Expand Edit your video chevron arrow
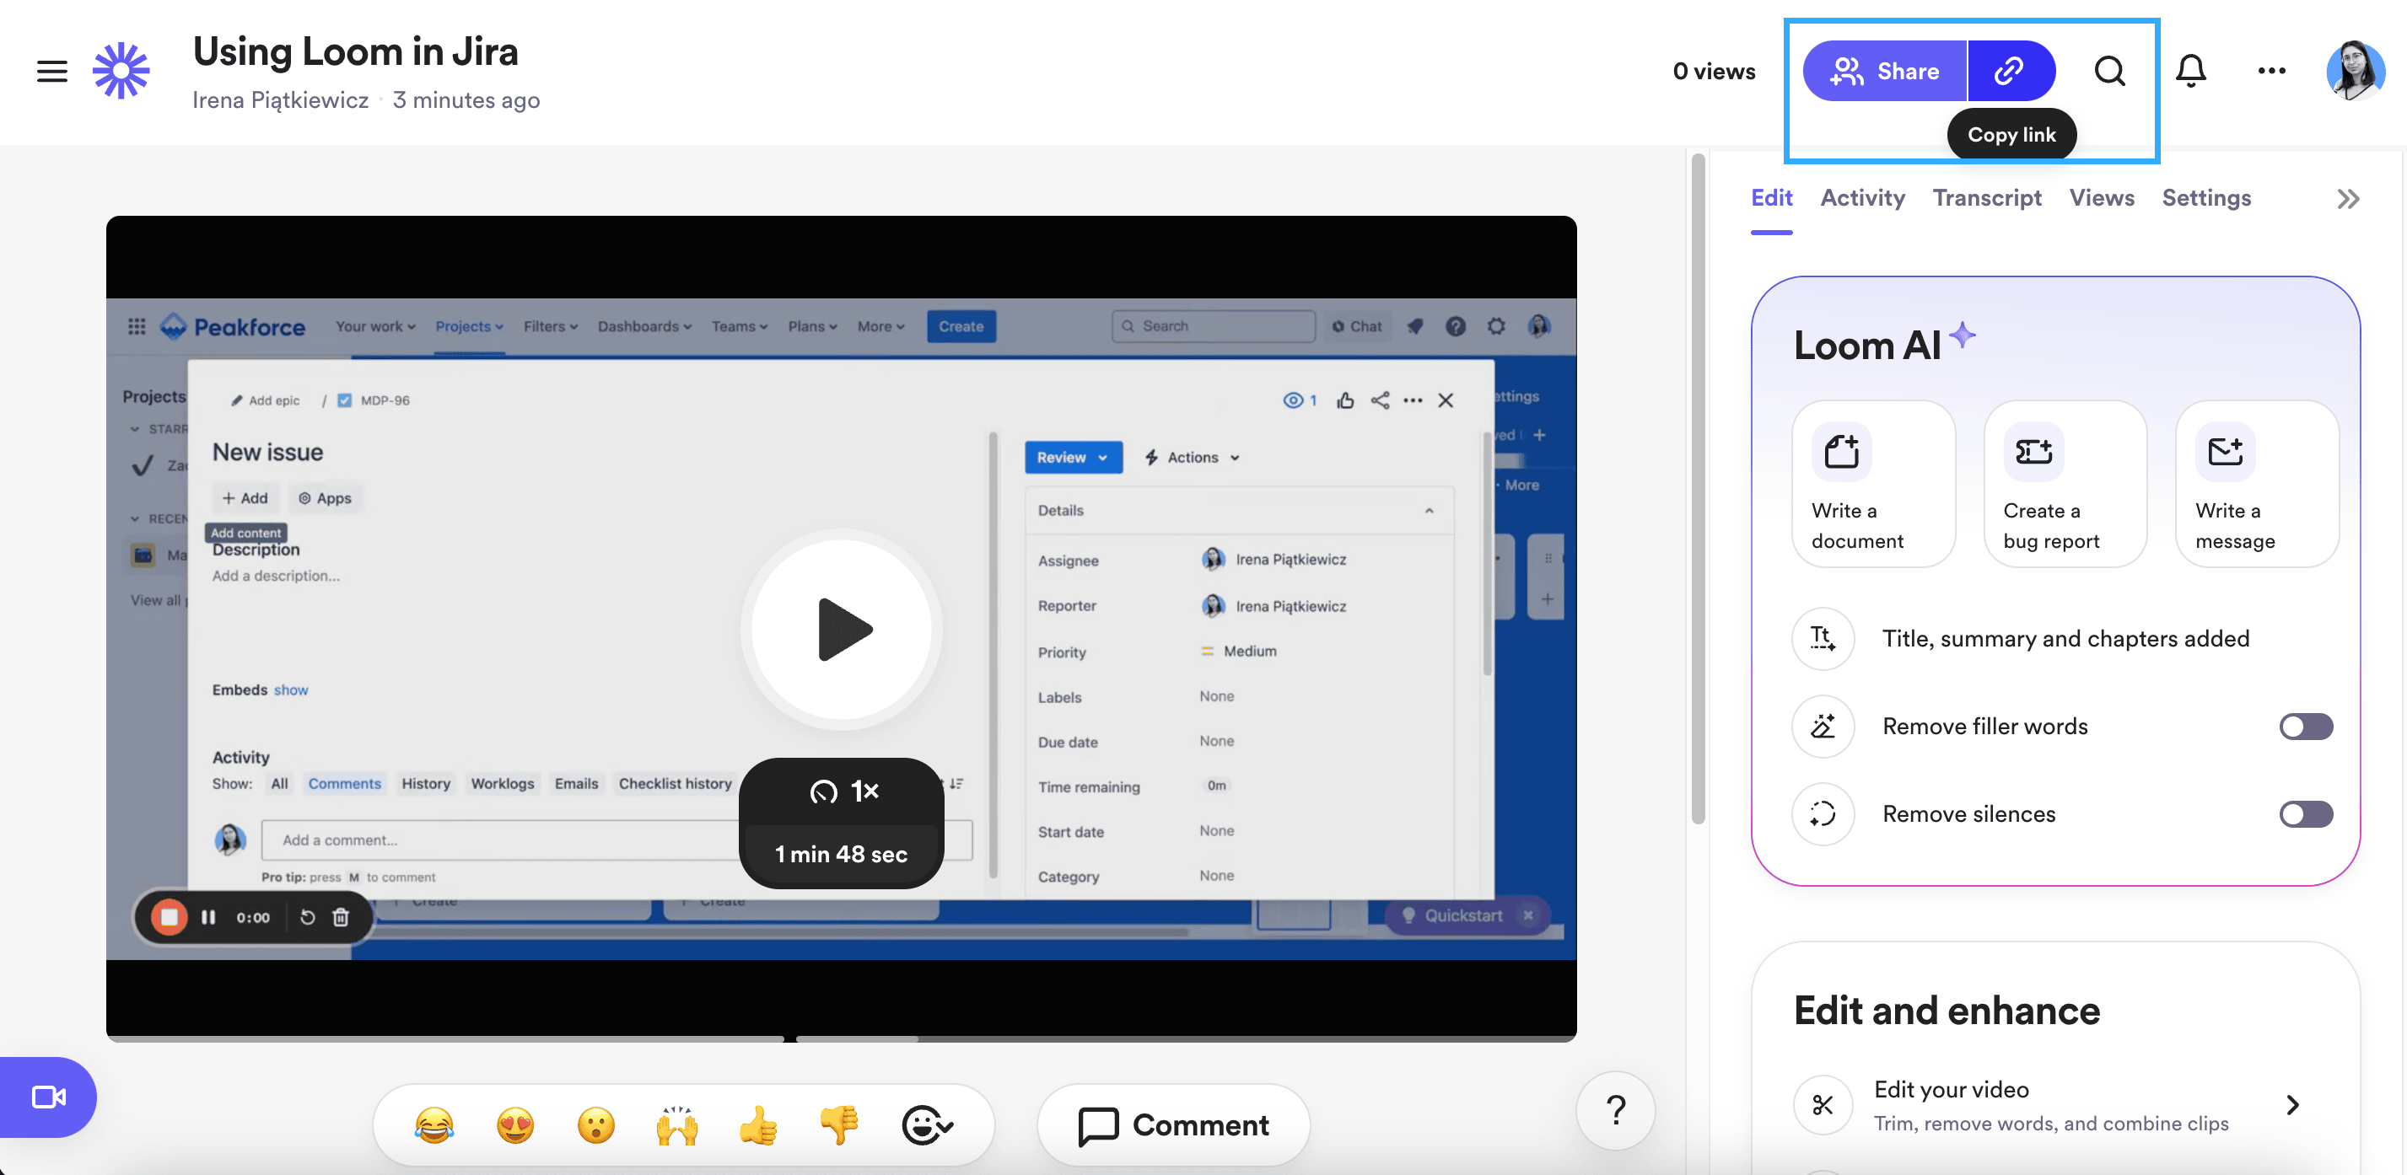This screenshot has height=1175, width=2407. 2293,1106
